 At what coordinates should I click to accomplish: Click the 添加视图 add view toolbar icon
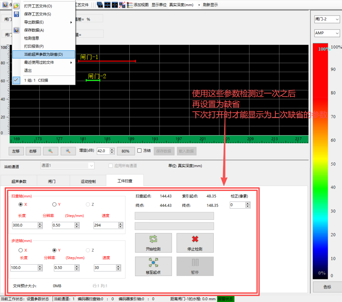click(129, 5)
